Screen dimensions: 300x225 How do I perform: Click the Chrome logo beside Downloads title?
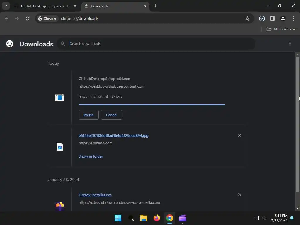pos(10,44)
